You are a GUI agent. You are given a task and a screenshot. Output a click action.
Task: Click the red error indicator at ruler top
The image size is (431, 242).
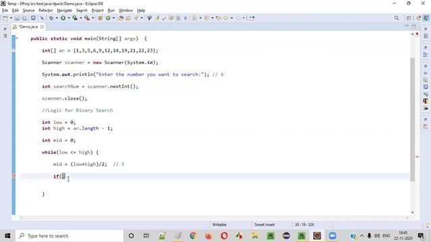[x=418, y=34]
